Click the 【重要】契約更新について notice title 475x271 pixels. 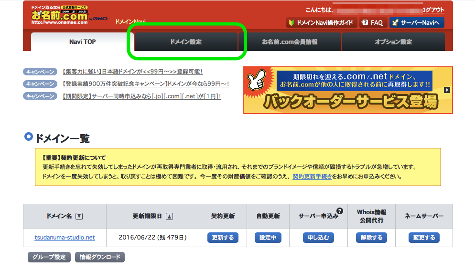click(x=74, y=157)
